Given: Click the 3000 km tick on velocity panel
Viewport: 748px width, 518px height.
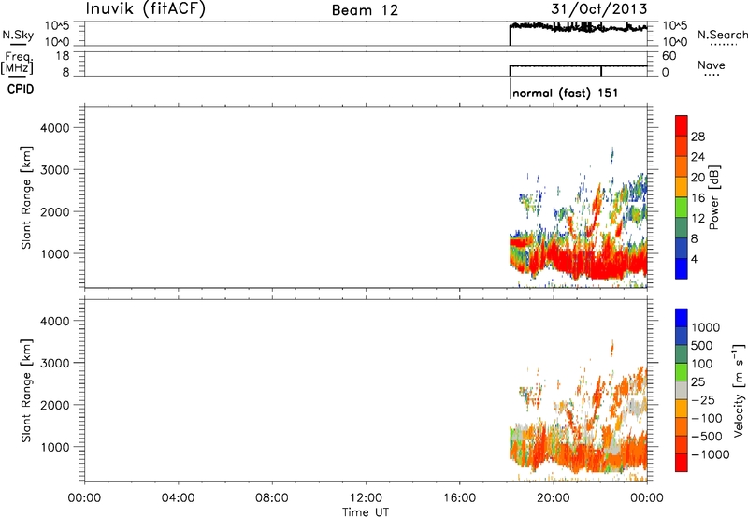Looking at the screenshot, I should click(55, 363).
